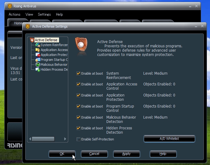Open the View menu
The width and height of the screenshot is (210, 165).
coord(29,14)
